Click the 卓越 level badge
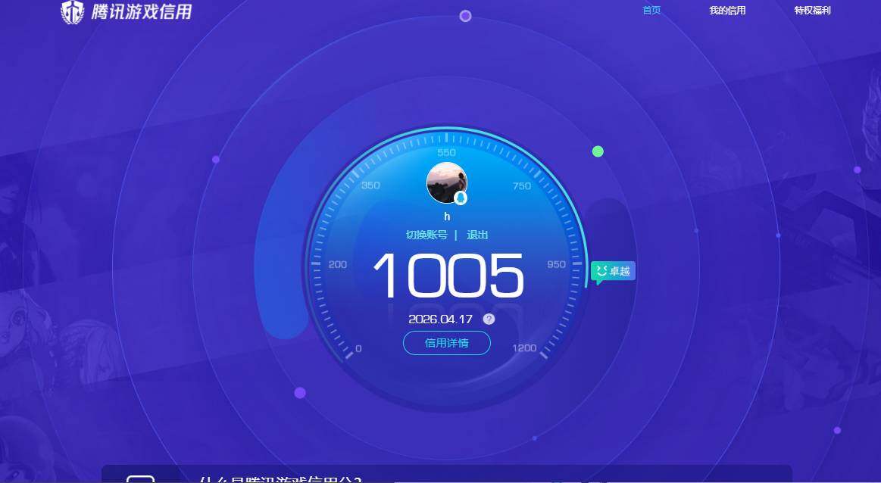The width and height of the screenshot is (881, 483). click(613, 272)
